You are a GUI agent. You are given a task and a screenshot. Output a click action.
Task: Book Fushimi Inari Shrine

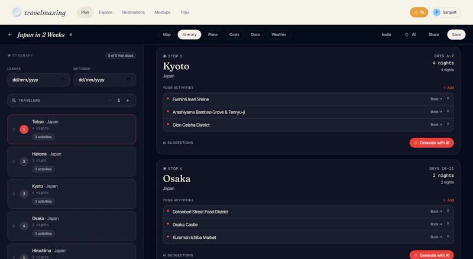click(436, 99)
